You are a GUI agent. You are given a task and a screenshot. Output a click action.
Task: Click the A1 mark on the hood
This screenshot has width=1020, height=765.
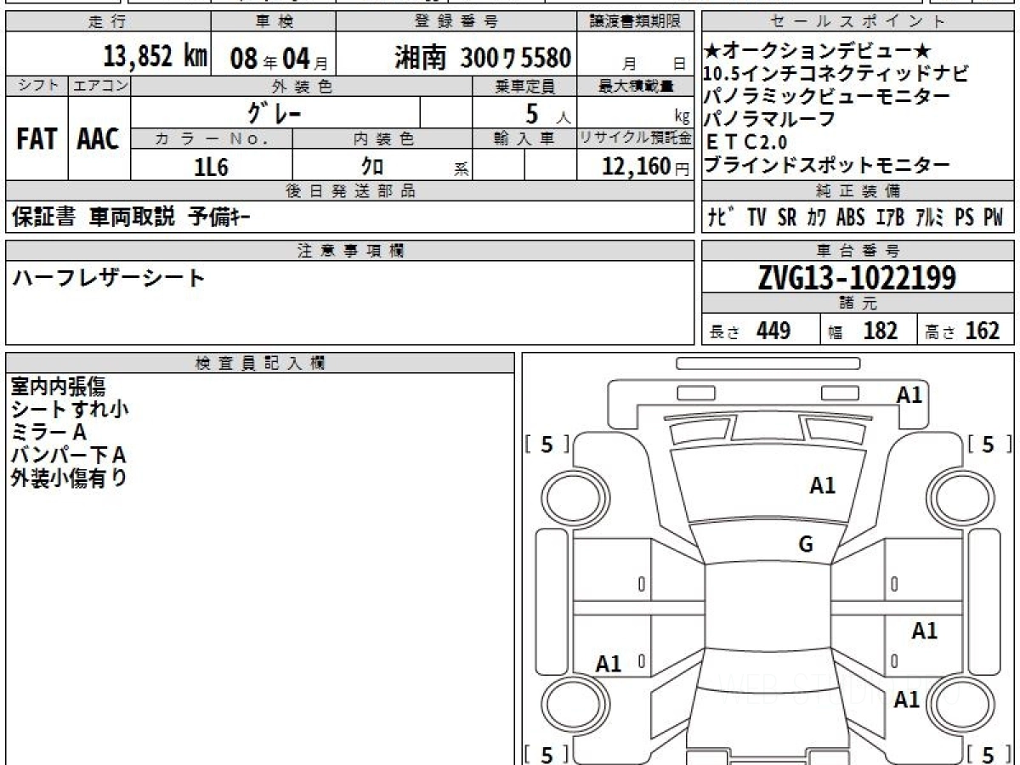(x=822, y=486)
